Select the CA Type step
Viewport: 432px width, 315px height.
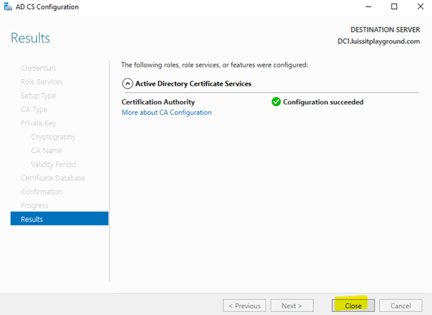click(34, 110)
